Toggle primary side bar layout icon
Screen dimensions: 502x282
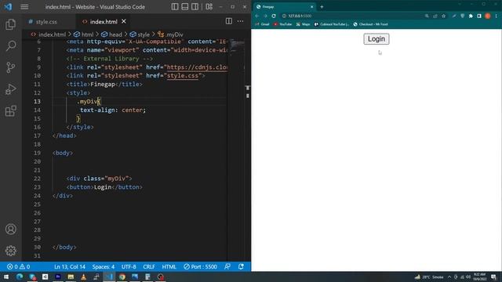click(x=175, y=7)
